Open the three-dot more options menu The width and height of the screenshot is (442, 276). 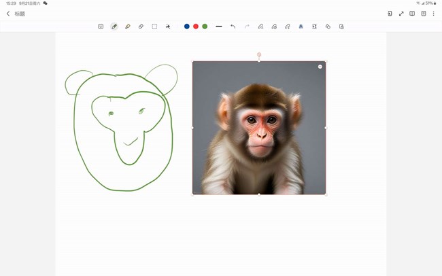[434, 14]
